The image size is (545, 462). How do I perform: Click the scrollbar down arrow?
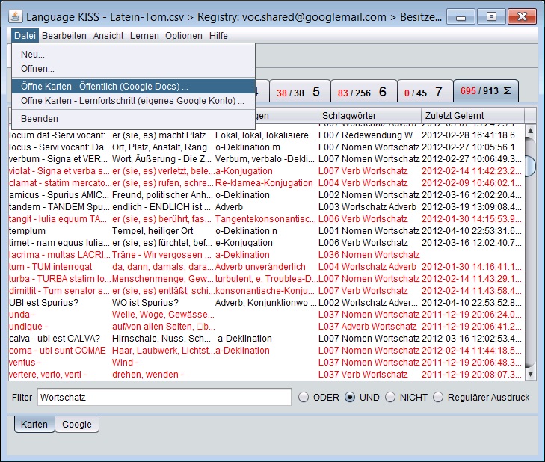coord(530,374)
